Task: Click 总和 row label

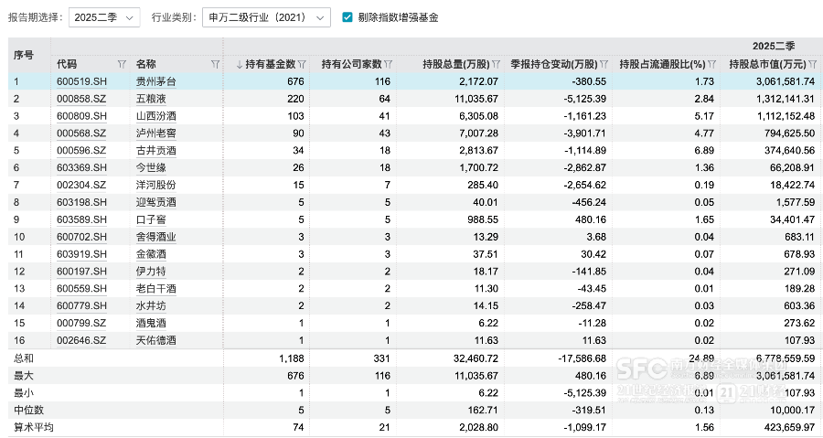Action: pyautogui.click(x=24, y=358)
